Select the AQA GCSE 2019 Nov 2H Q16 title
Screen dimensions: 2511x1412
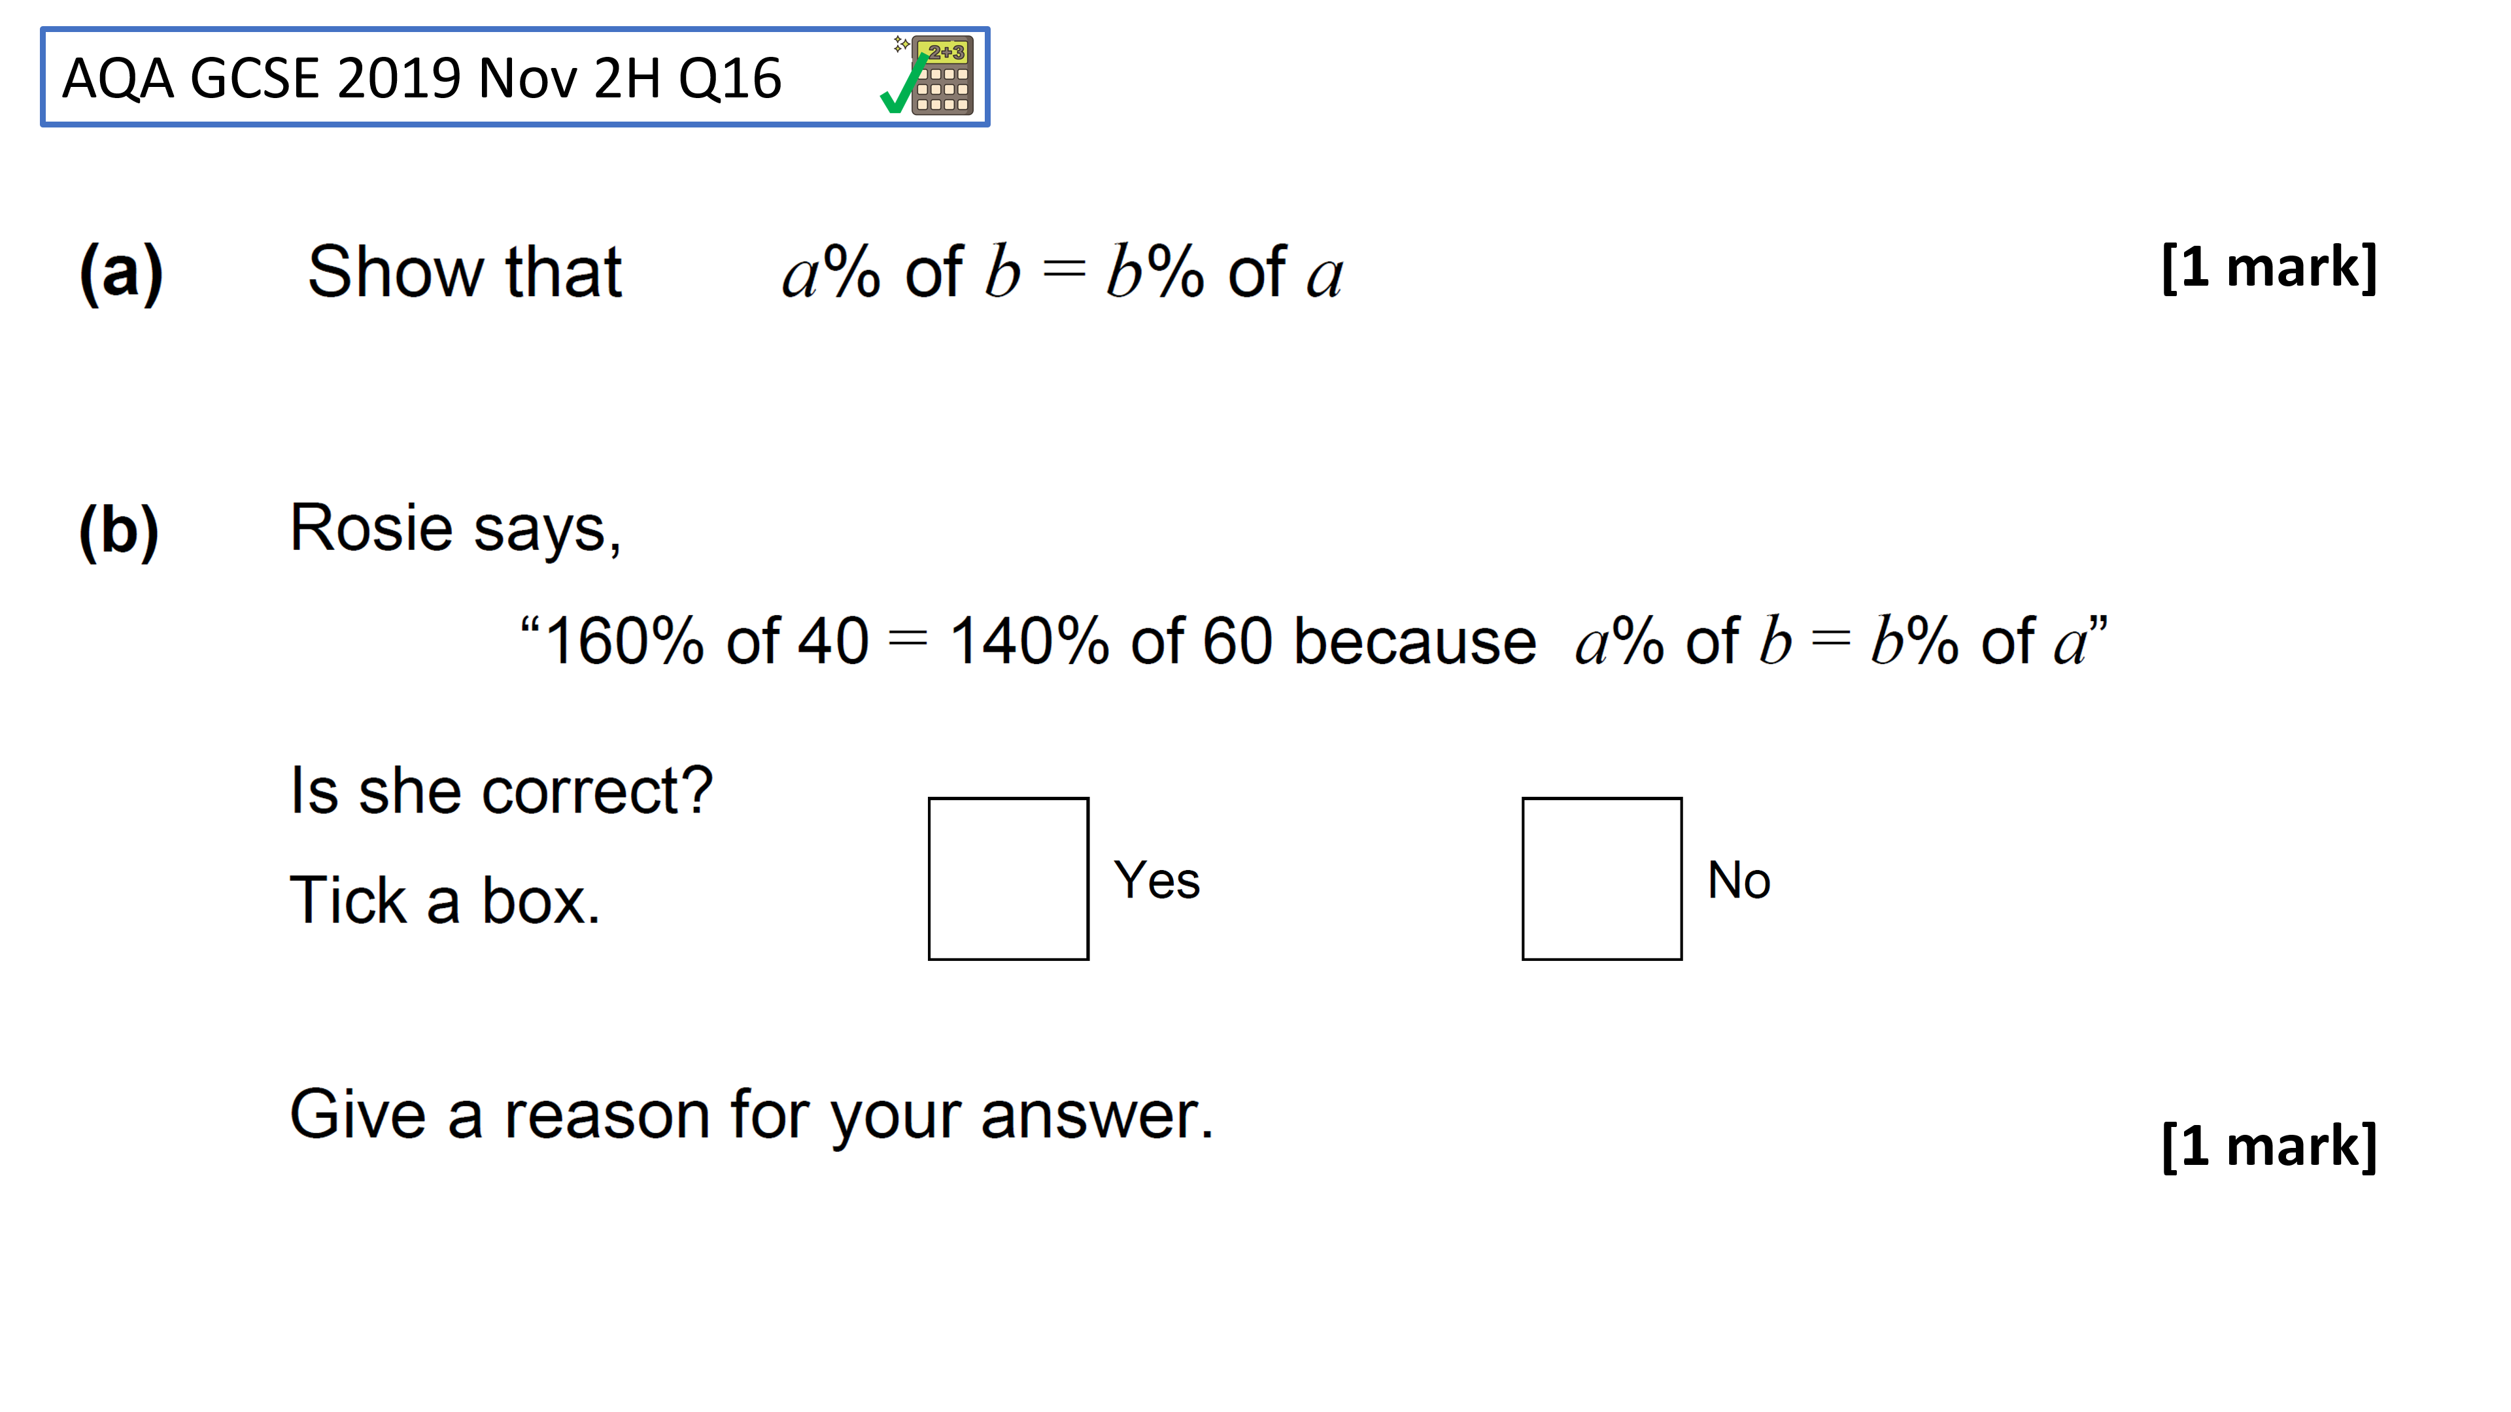tap(421, 78)
